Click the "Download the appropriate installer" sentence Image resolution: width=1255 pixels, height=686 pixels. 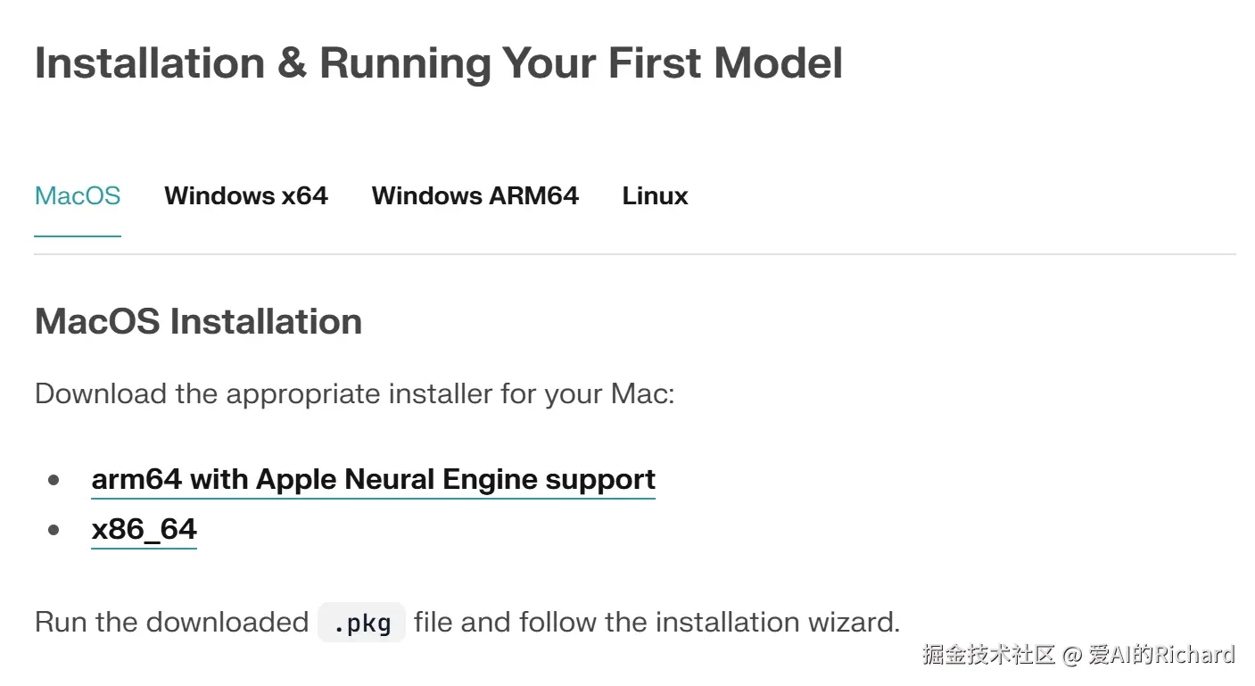tap(354, 393)
